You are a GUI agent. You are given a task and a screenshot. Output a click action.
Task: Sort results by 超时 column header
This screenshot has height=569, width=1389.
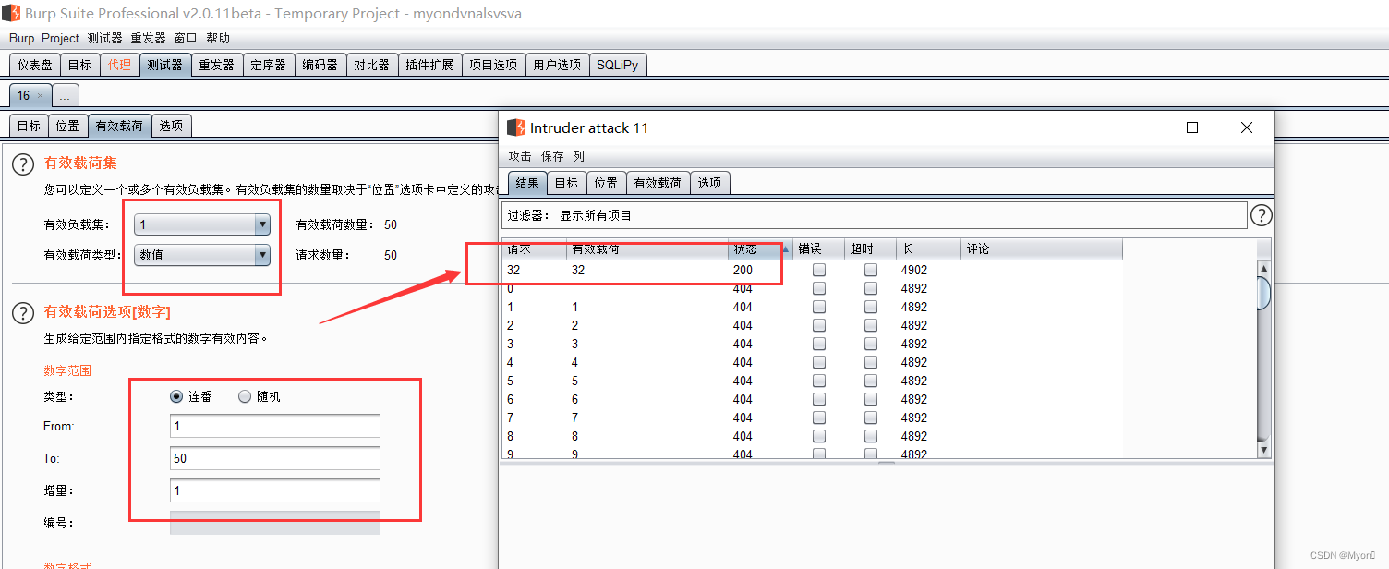click(x=871, y=249)
